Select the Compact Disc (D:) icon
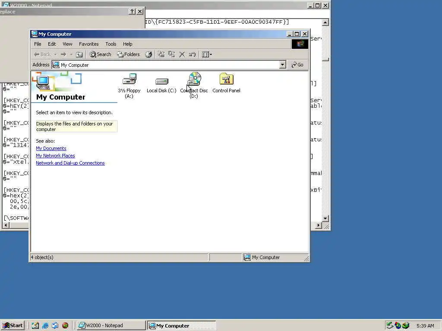Image resolution: width=442 pixels, height=331 pixels. 194,86
